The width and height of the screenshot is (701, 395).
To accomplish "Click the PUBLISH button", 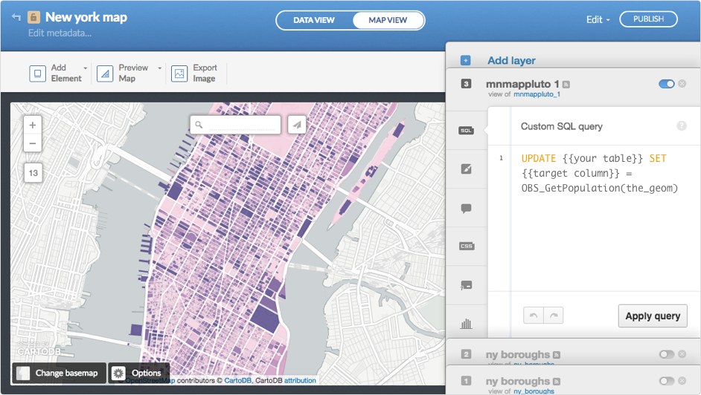I will [648, 19].
